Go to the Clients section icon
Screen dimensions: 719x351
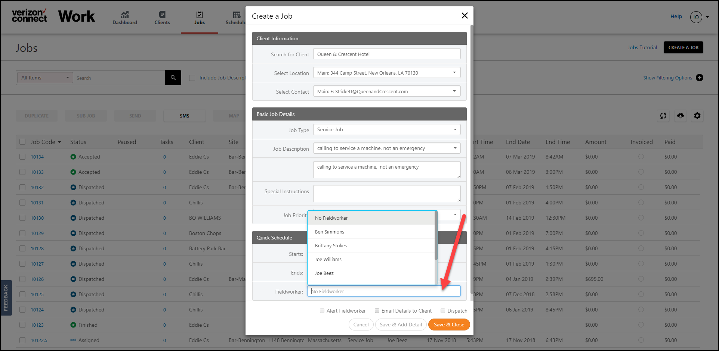162,15
